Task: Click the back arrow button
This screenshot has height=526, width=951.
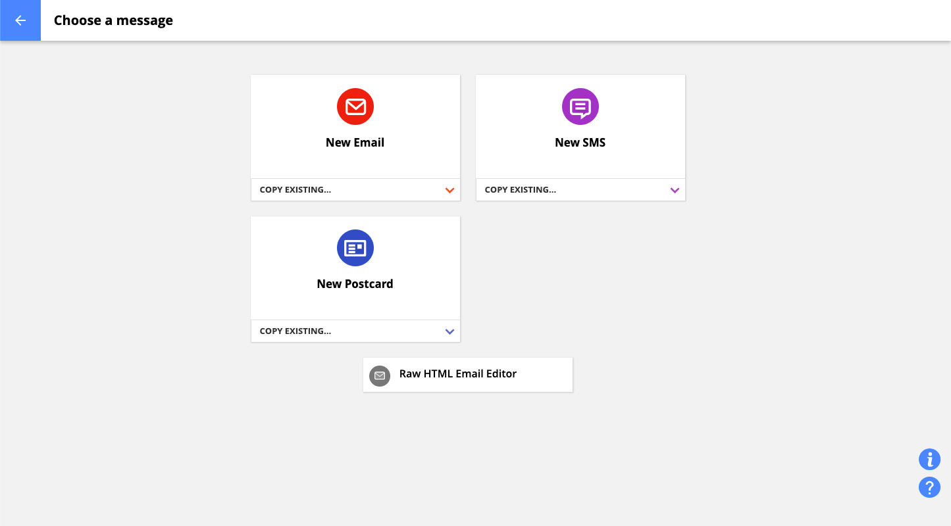Action: [x=20, y=20]
